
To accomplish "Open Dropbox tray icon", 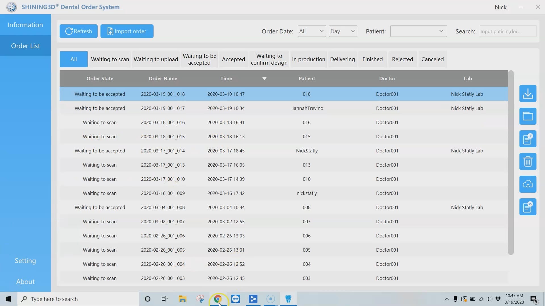I will [498, 299].
